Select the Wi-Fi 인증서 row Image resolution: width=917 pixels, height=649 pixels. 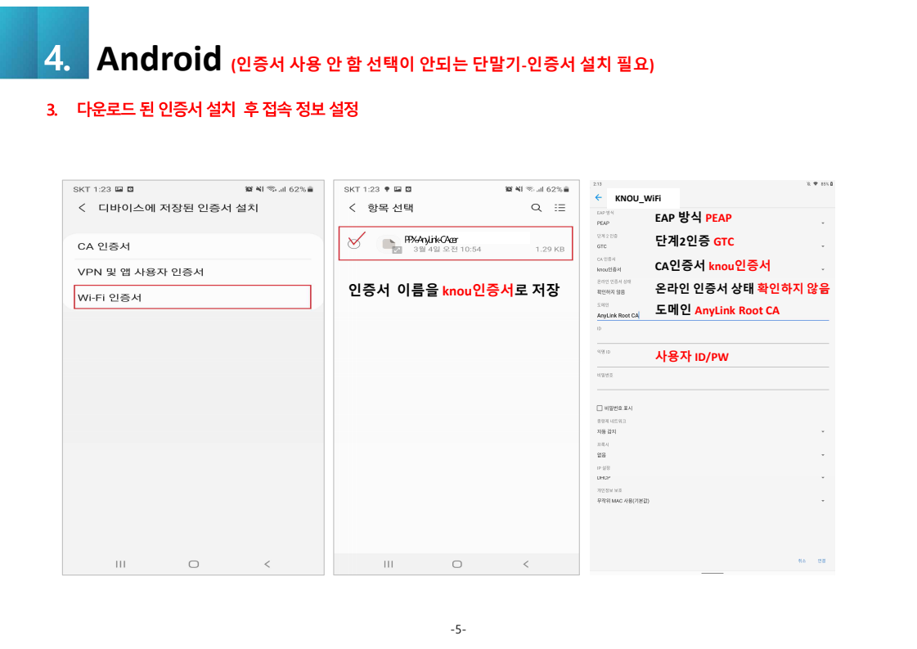click(x=192, y=297)
